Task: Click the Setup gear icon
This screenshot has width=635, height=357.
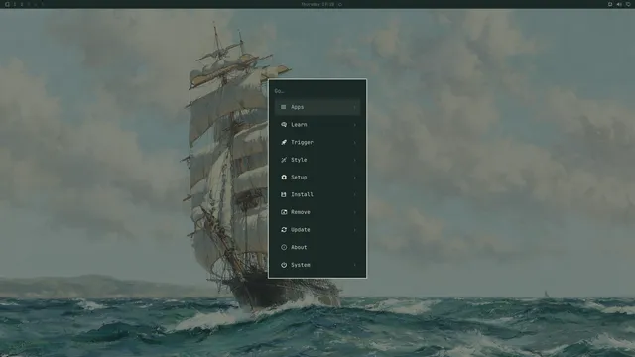Action: point(284,178)
